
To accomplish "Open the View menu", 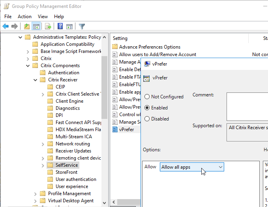I will (x=43, y=17).
